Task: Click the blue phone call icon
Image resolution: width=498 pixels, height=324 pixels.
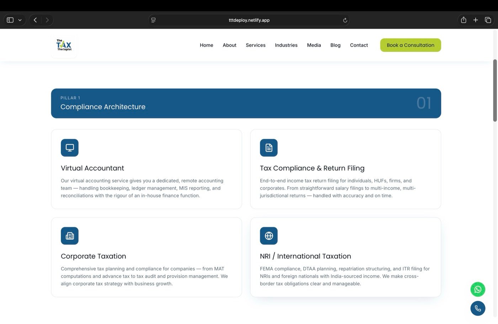Action: pyautogui.click(x=478, y=308)
